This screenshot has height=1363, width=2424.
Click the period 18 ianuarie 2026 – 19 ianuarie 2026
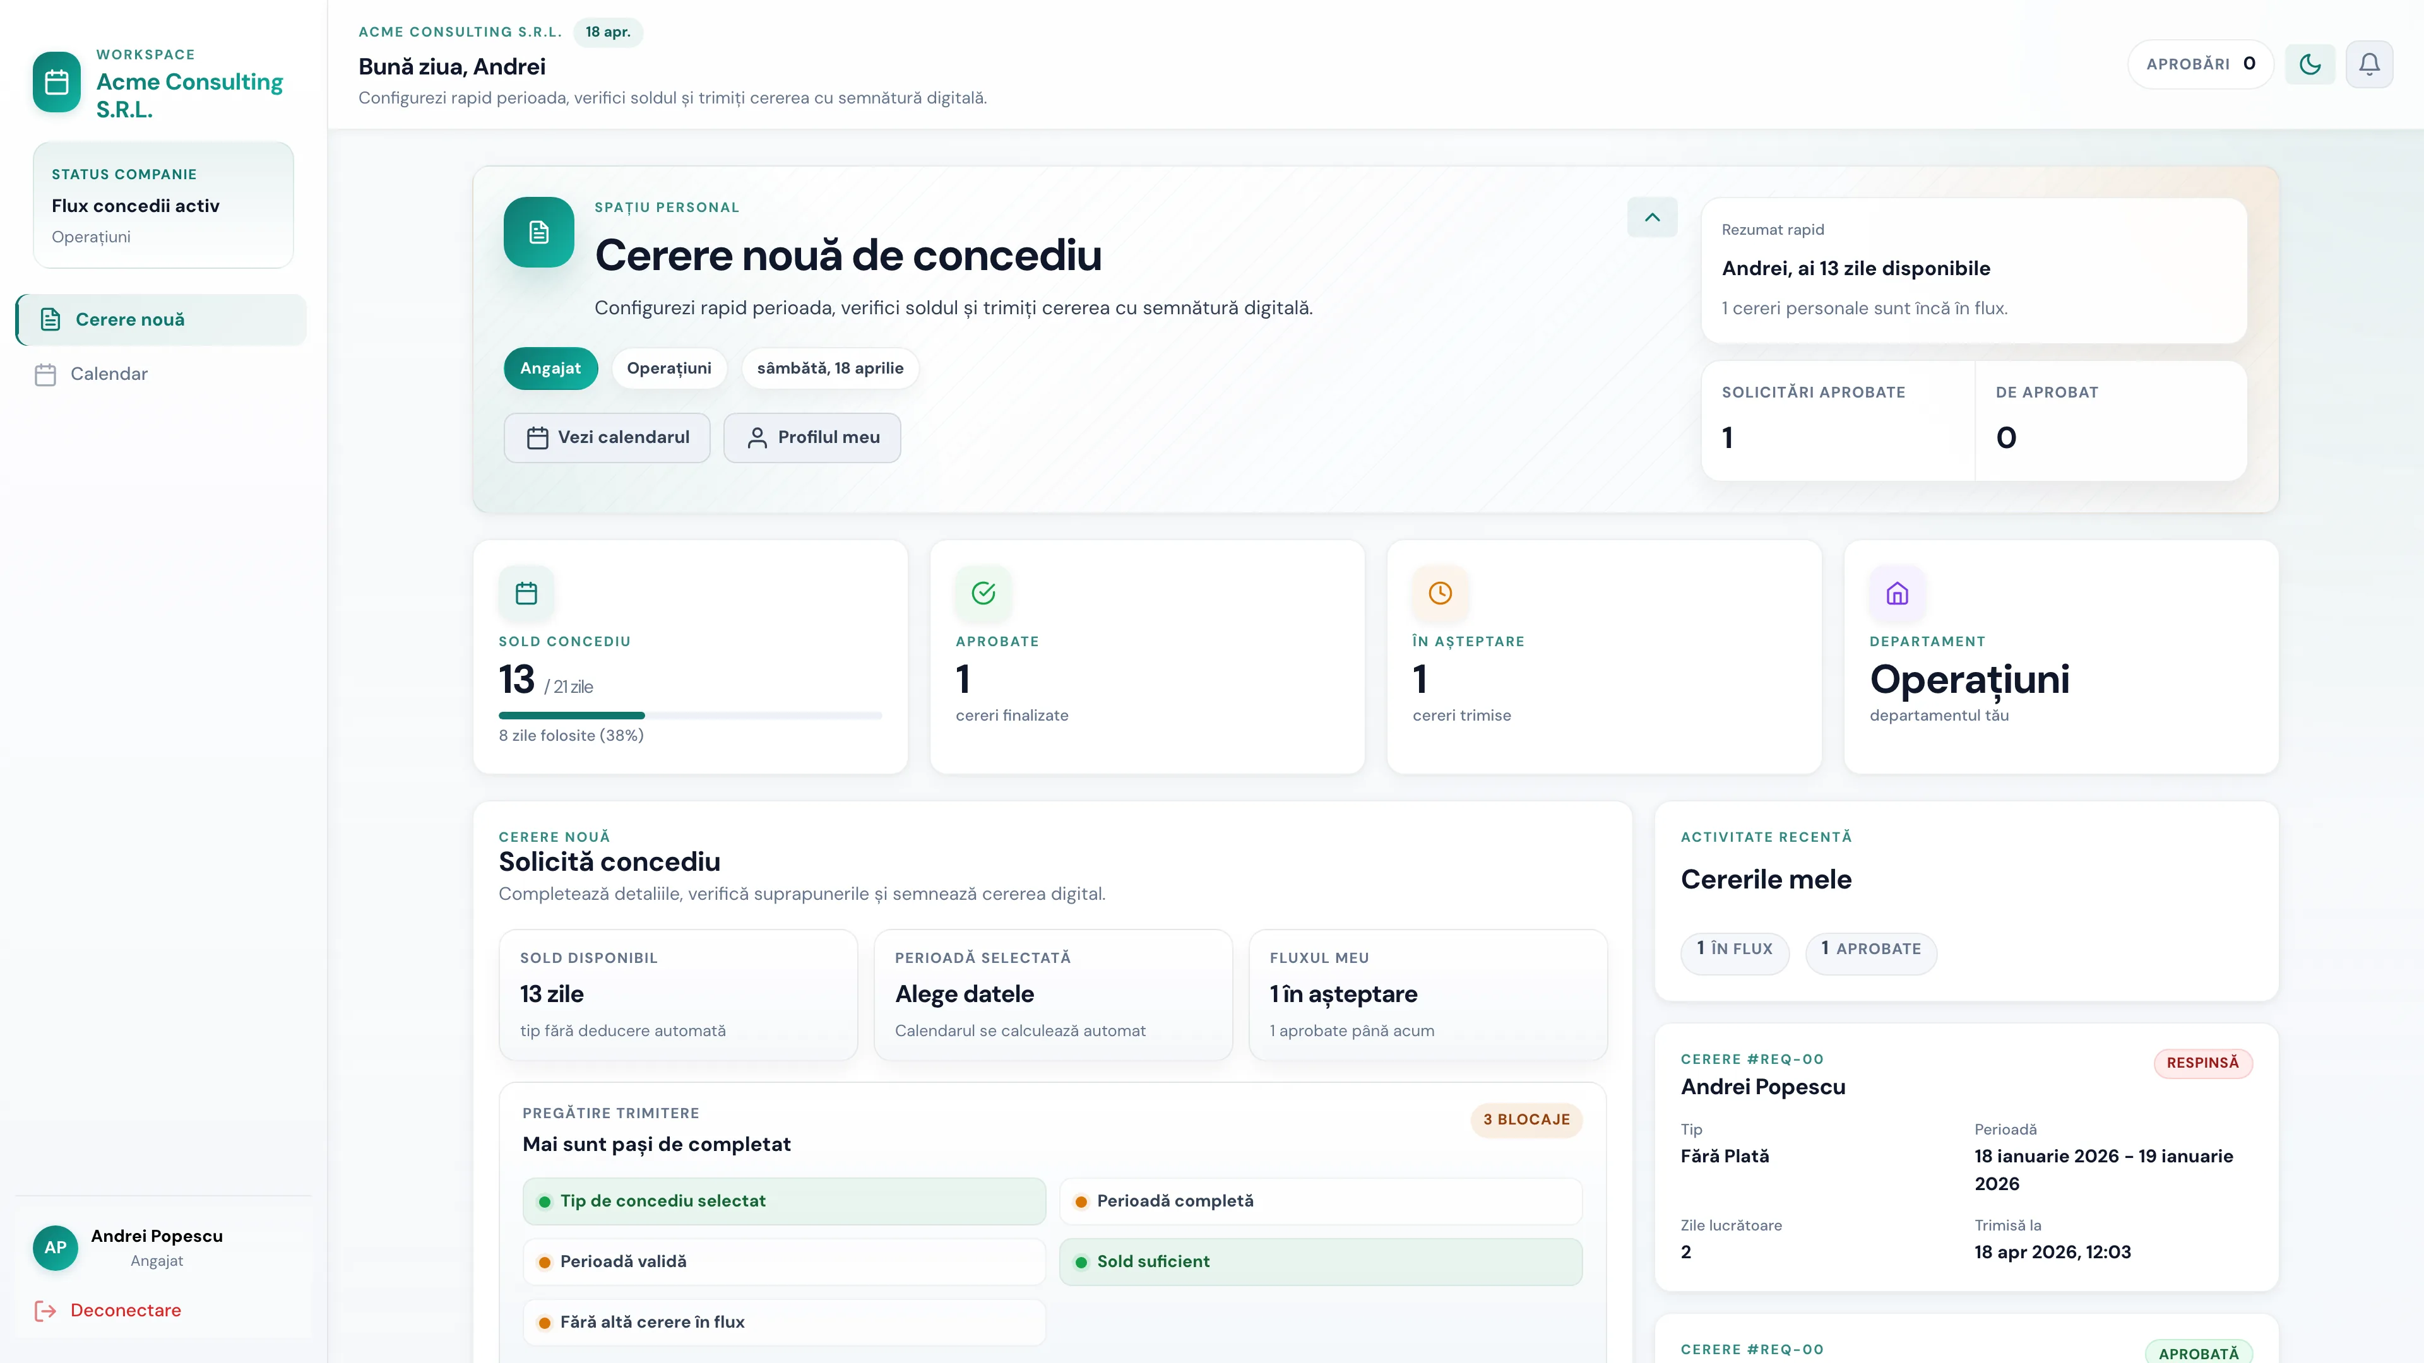[x=2103, y=1169]
